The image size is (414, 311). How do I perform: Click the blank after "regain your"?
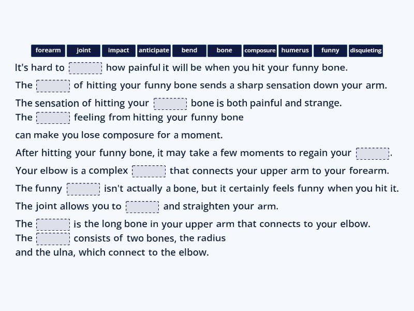[x=373, y=153]
